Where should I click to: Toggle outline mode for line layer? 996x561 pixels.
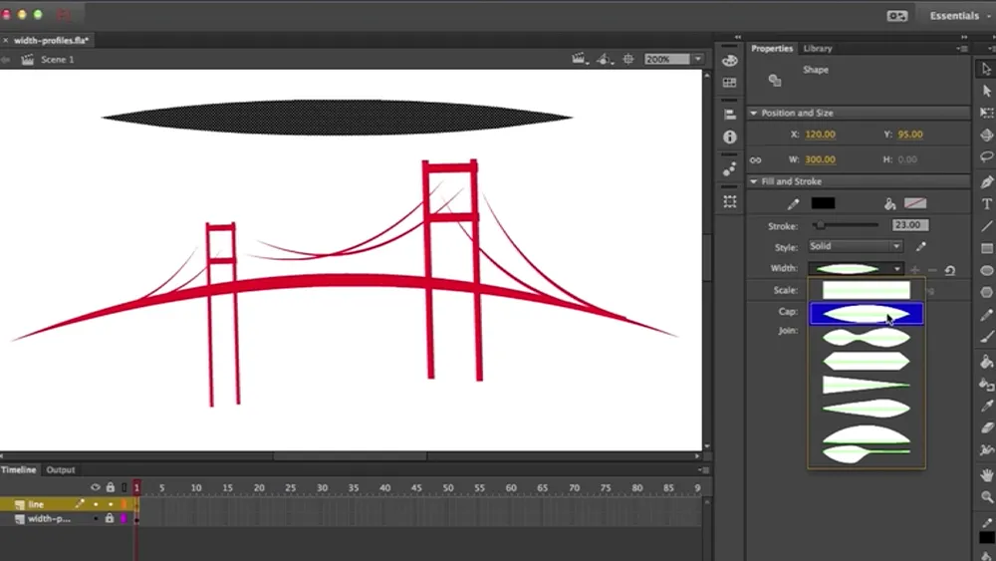(124, 504)
